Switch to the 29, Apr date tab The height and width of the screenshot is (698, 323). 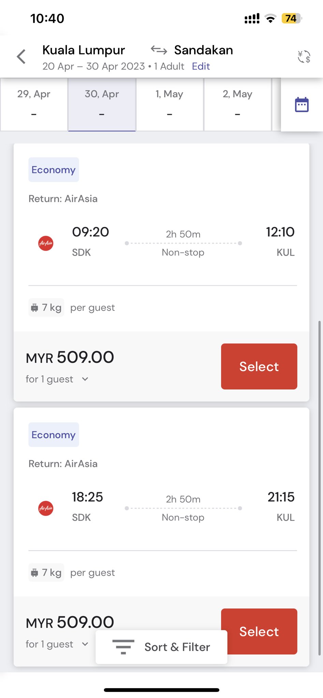tap(34, 104)
